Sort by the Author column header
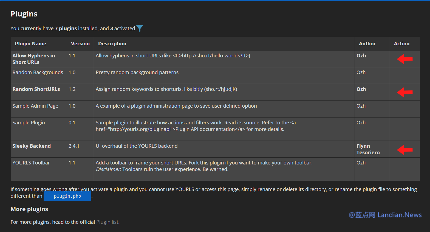The width and height of the screenshot is (430, 232). pyautogui.click(x=367, y=44)
